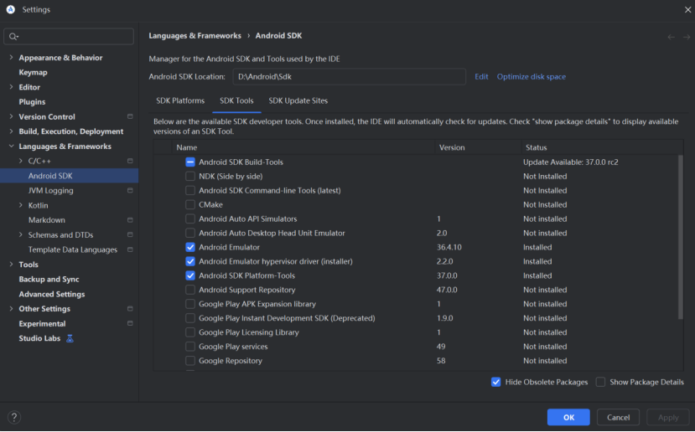Click Optimize disk space link
Screen dimensions: 695x432
pos(531,76)
